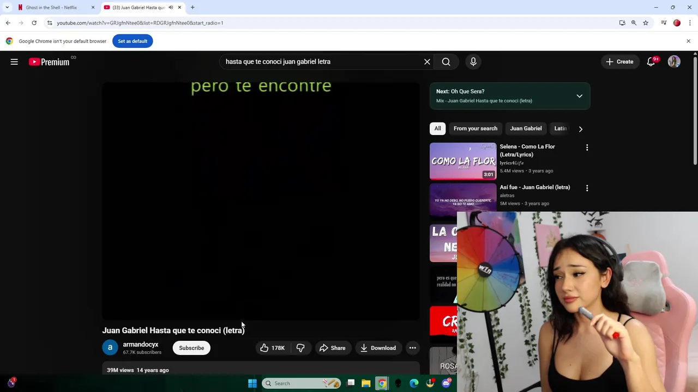Open a new browser tab
This screenshot has height=392, width=698.
pyautogui.click(x=192, y=7)
